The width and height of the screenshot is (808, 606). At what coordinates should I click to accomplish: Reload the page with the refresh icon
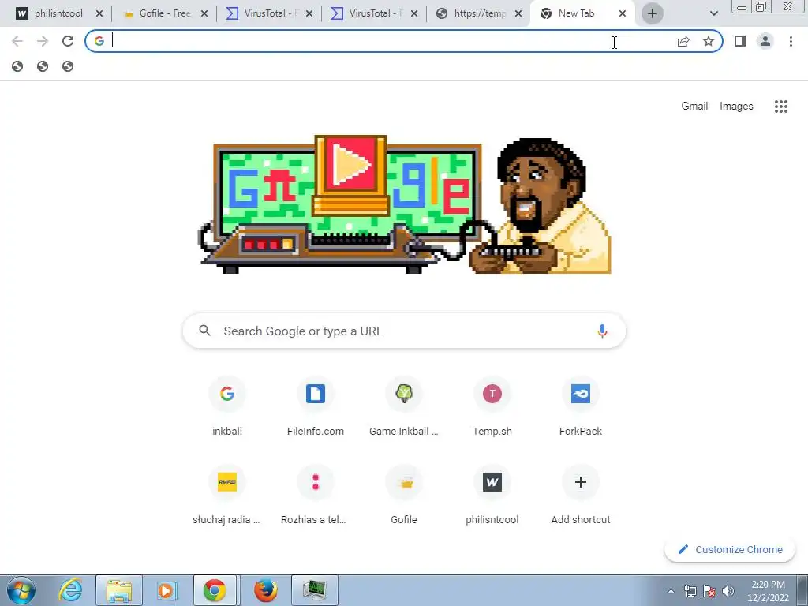pos(68,41)
